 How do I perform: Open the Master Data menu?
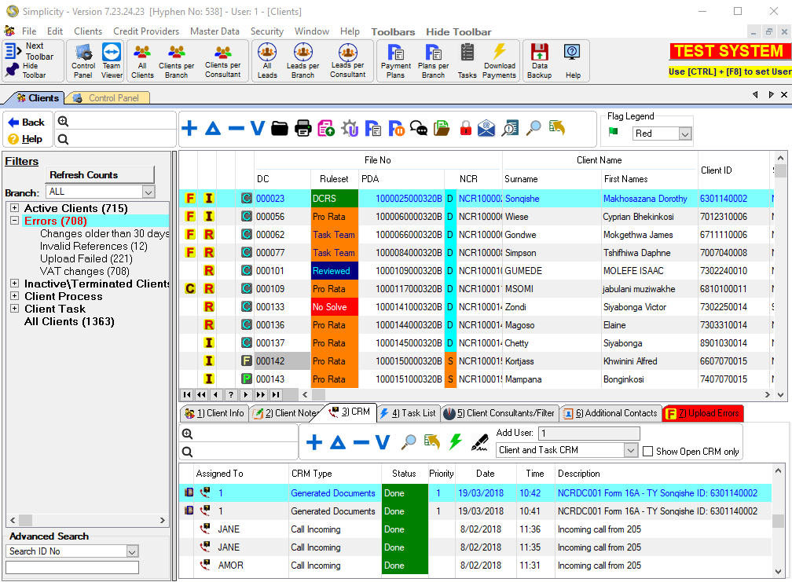pos(214,31)
